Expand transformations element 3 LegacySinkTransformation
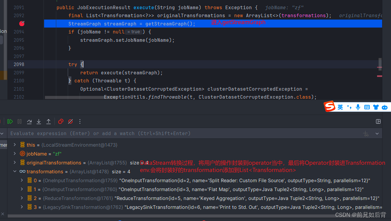 click(x=22, y=207)
